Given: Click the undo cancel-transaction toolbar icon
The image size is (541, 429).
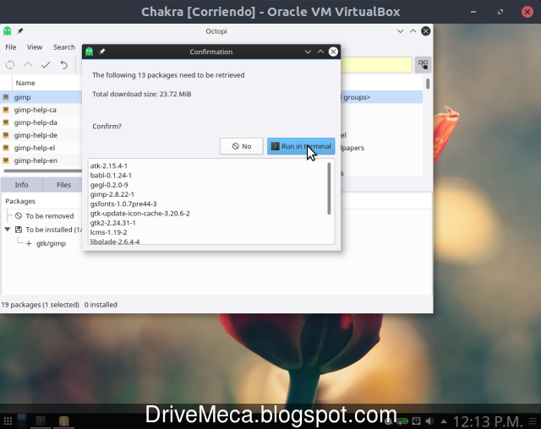Looking at the screenshot, I should [64, 65].
